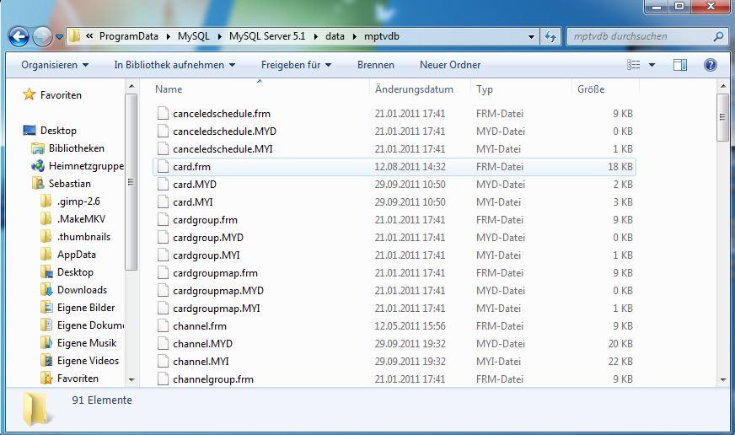This screenshot has height=435, width=735.
Task: Click the Brennen button
Action: [375, 65]
